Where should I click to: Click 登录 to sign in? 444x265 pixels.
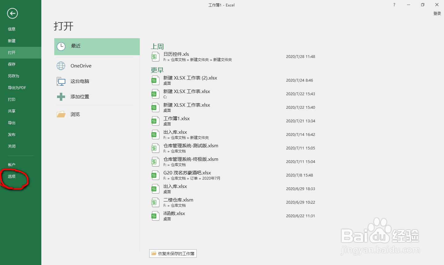coord(437,14)
